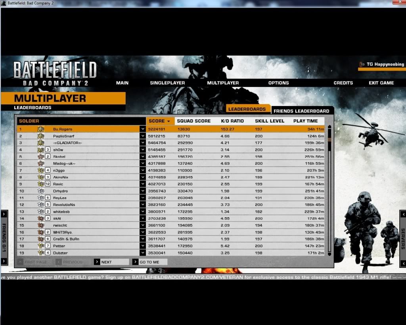Viewport: 406px width, 325px height.
Task: Expand the Servers side panel arrow
Action: point(402,214)
